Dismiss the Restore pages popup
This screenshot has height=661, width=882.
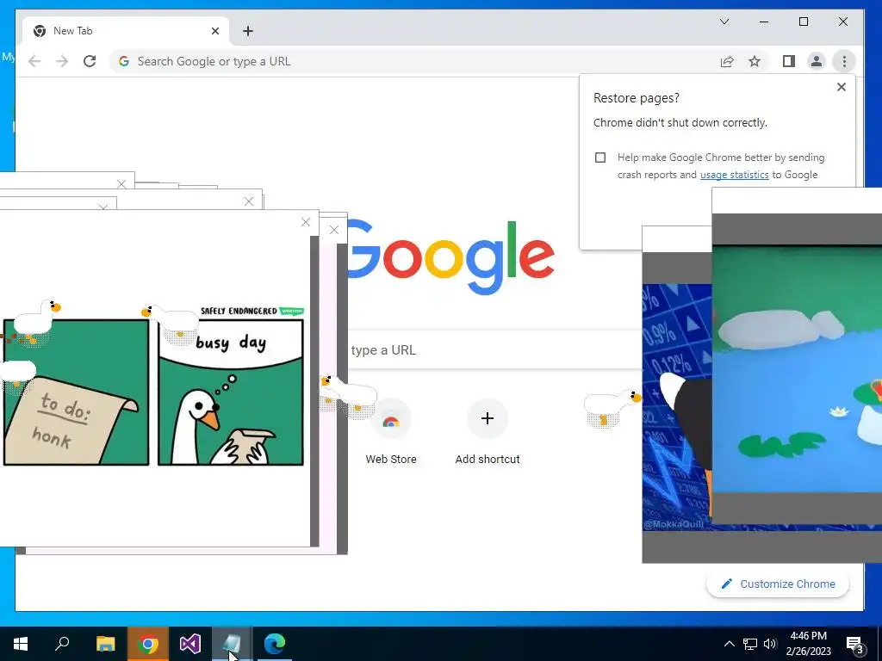(x=841, y=87)
